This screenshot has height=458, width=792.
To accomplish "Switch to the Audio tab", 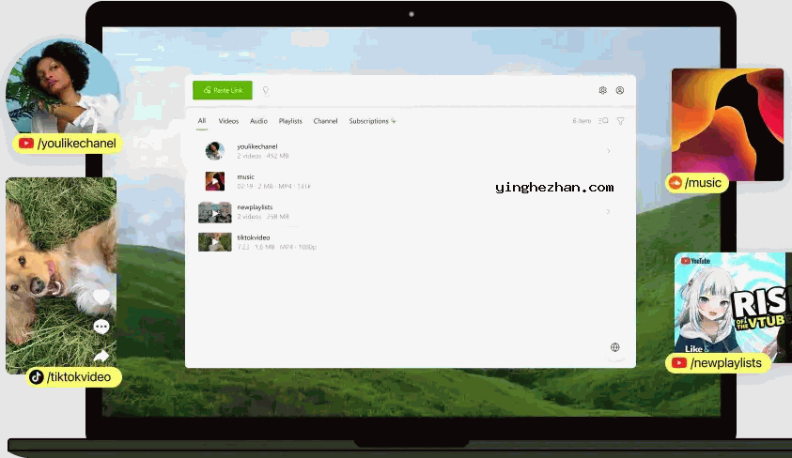I will coord(258,121).
